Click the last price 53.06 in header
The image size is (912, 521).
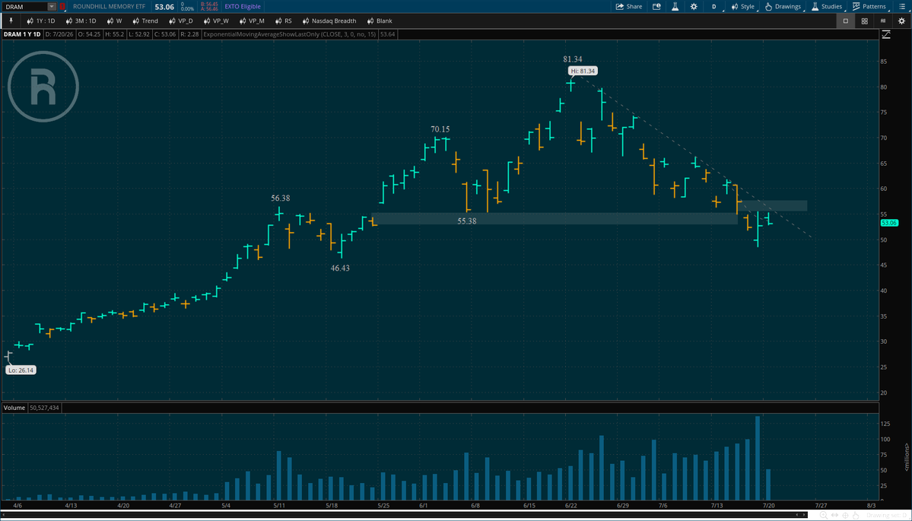pos(164,6)
